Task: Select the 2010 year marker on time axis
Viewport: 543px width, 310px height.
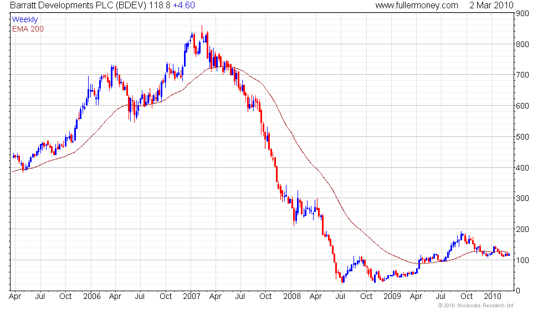Action: click(493, 297)
